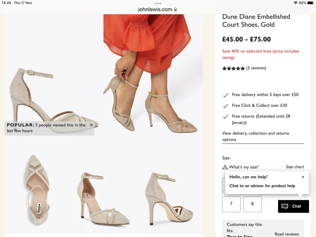316x237 pixels.
Task: Click the five-star rating icons
Action: 233,68
